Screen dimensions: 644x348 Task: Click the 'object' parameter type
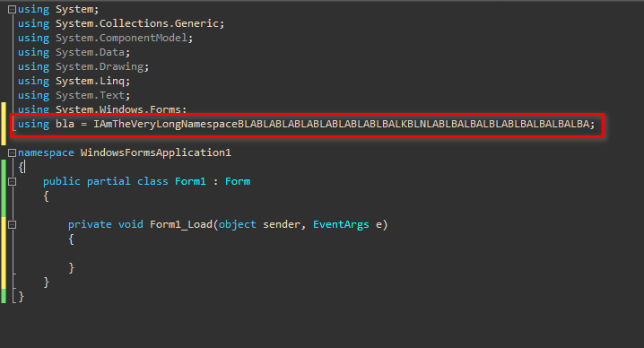tap(238, 224)
